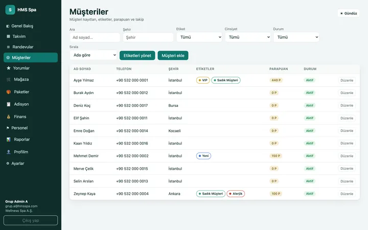Focus the Şehir filter input

[148, 37]
